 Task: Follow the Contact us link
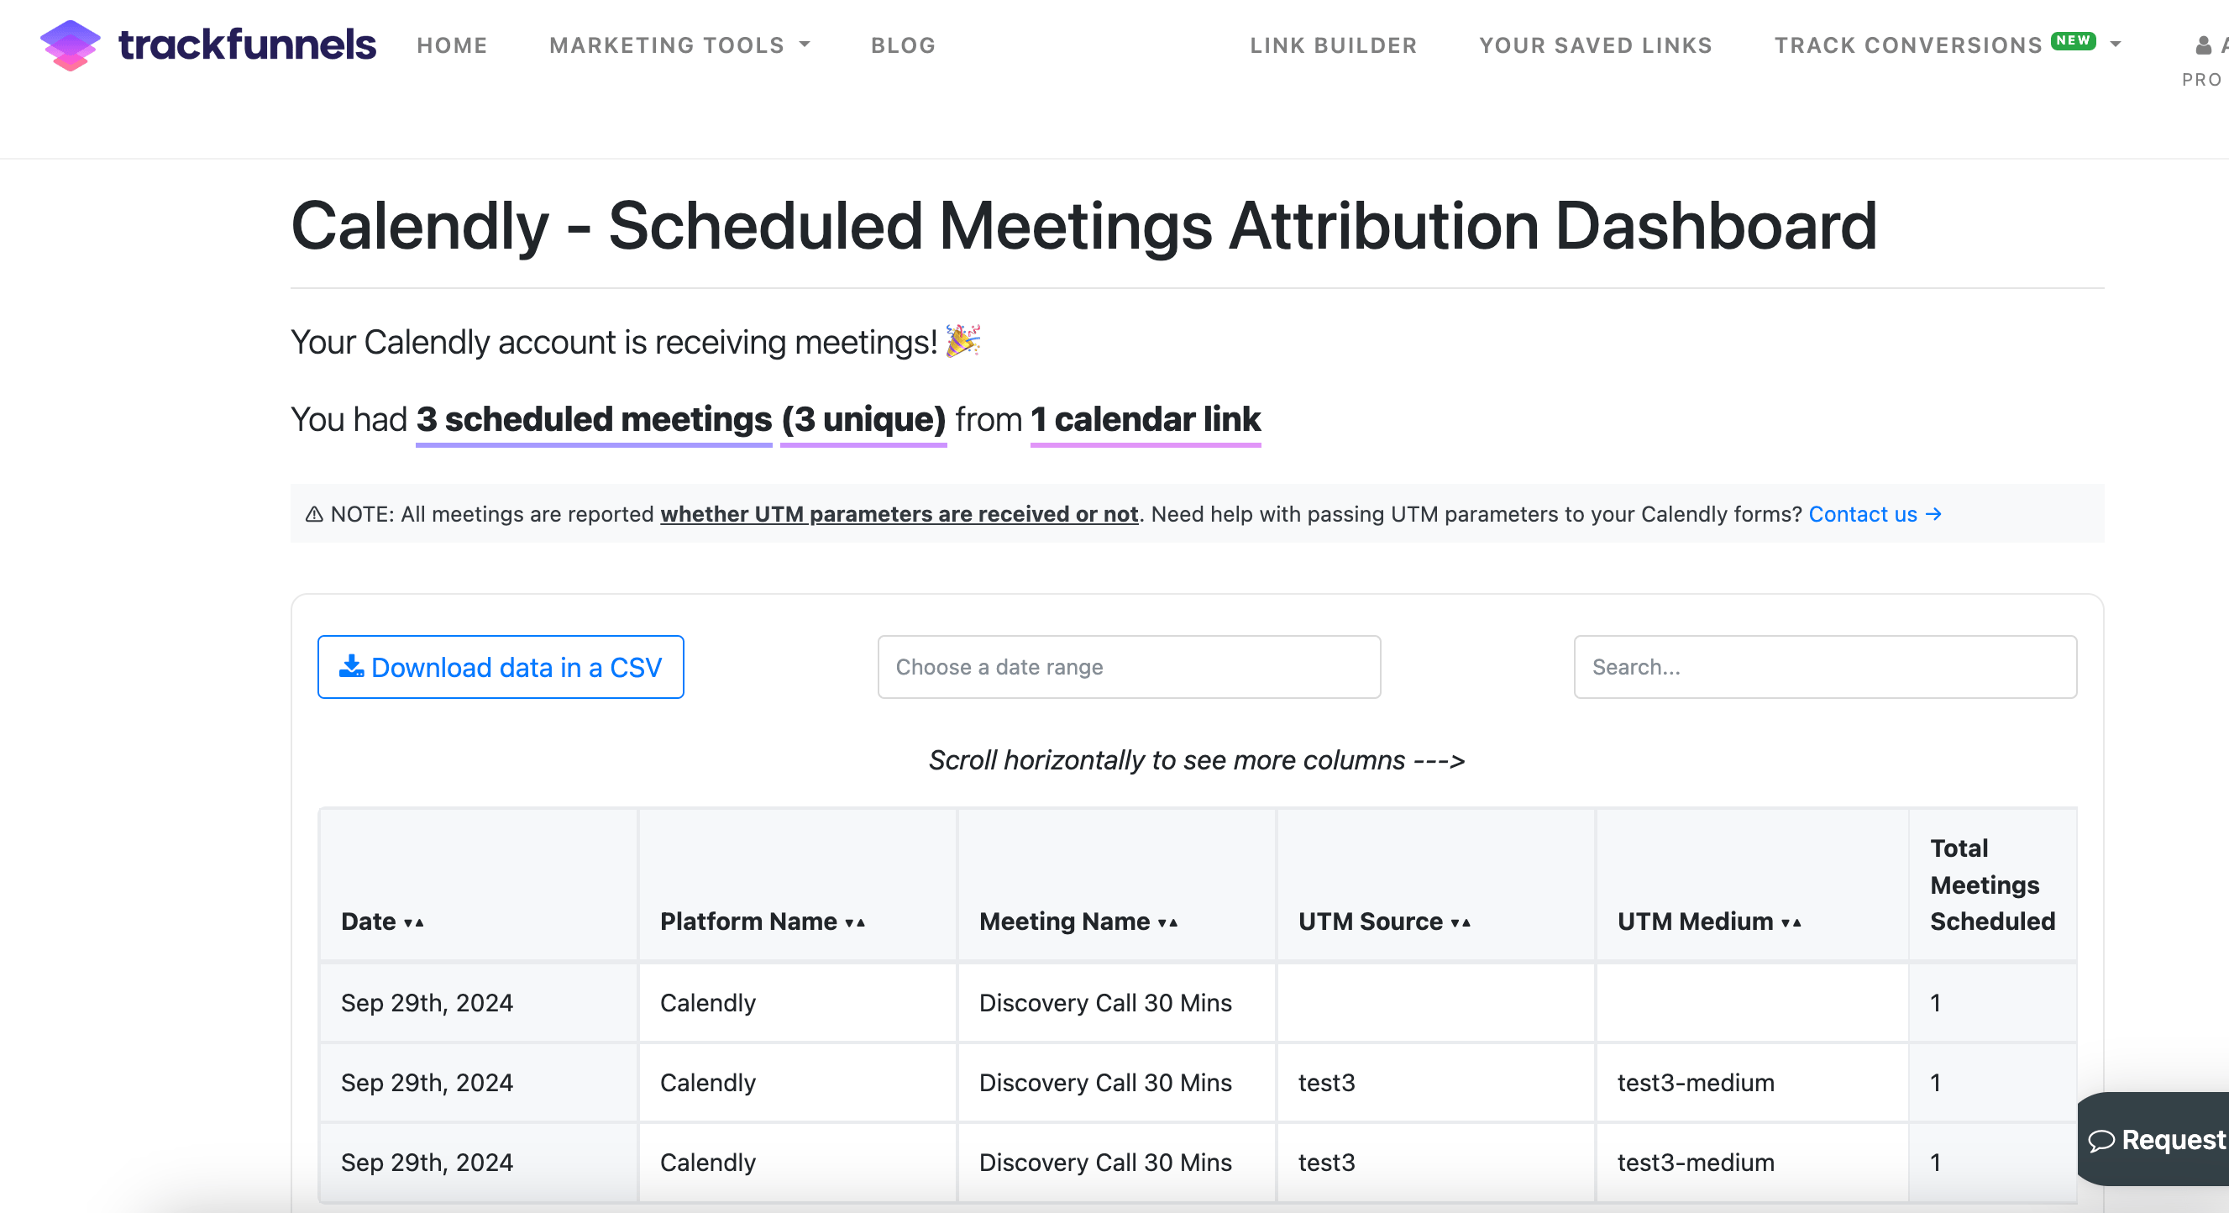coord(1875,514)
